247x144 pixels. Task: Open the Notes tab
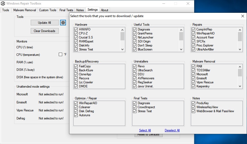click(80, 10)
